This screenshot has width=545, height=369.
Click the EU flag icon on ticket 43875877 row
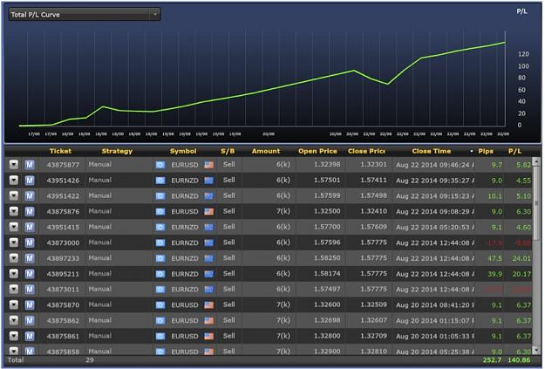click(160, 165)
